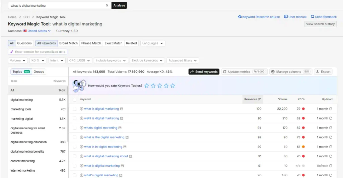
Task: Click plus icon beside 'what is digitial marketing'
Action: [81, 166]
